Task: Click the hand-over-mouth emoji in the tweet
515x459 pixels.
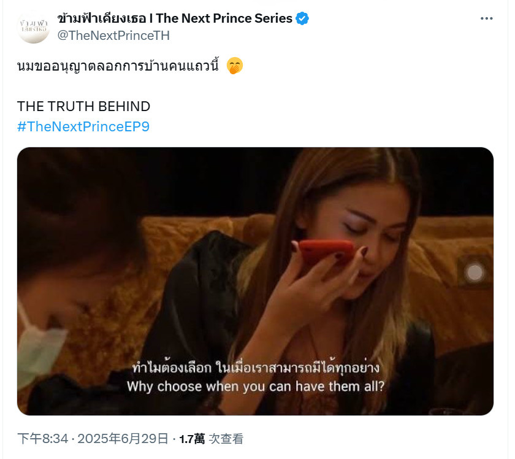Action: 234,66
